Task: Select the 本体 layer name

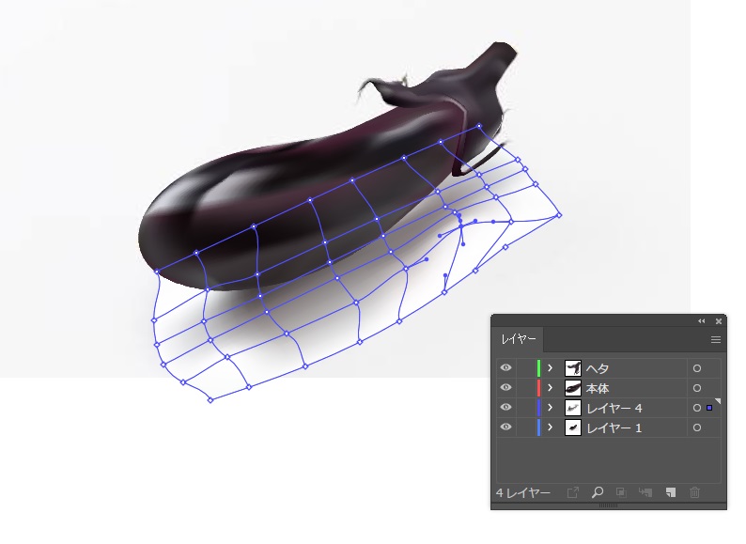Action: coord(598,388)
